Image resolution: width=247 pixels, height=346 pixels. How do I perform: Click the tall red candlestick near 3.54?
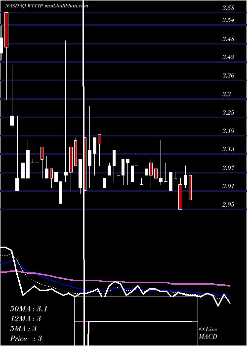coord(6,30)
